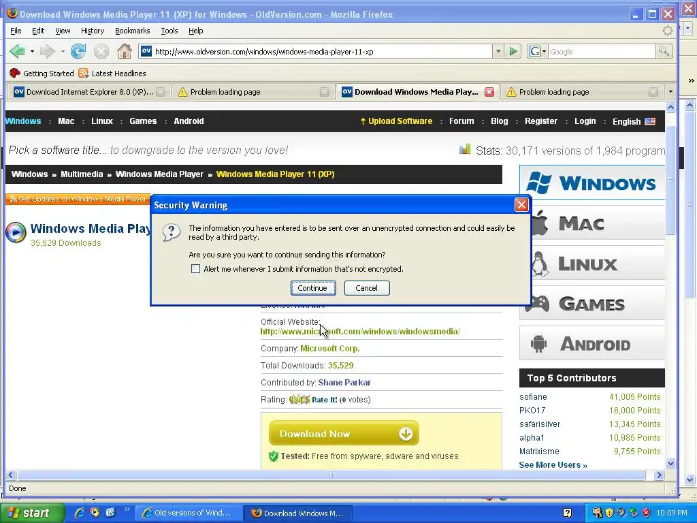Click the Stop loading icon
The image size is (697, 523).
click(x=101, y=52)
